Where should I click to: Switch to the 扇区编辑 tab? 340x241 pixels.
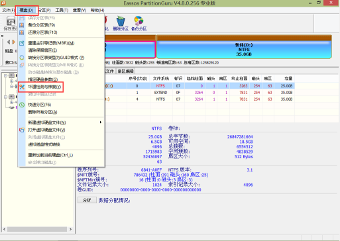(x=125, y=71)
